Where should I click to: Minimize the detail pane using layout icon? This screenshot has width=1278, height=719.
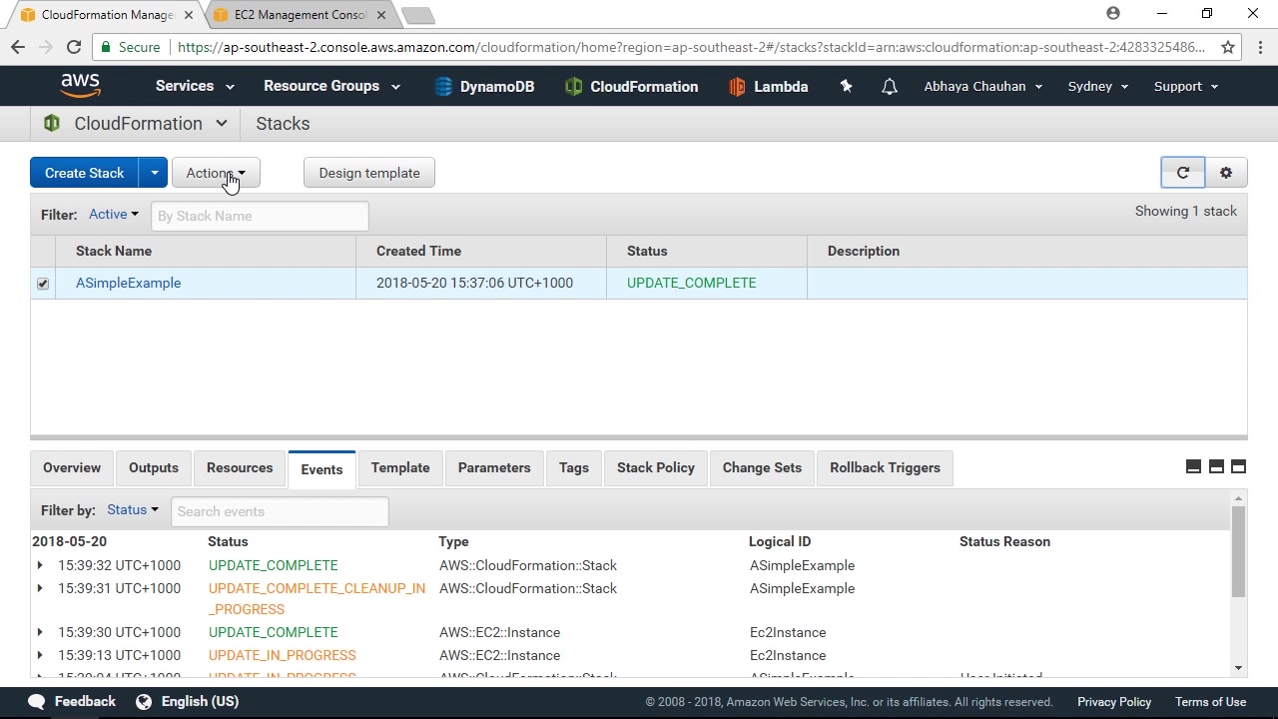pos(1193,466)
